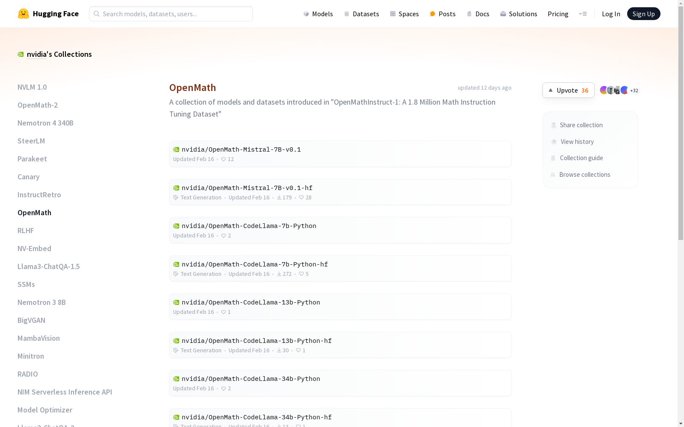Click the Collection guide icon

[553, 158]
